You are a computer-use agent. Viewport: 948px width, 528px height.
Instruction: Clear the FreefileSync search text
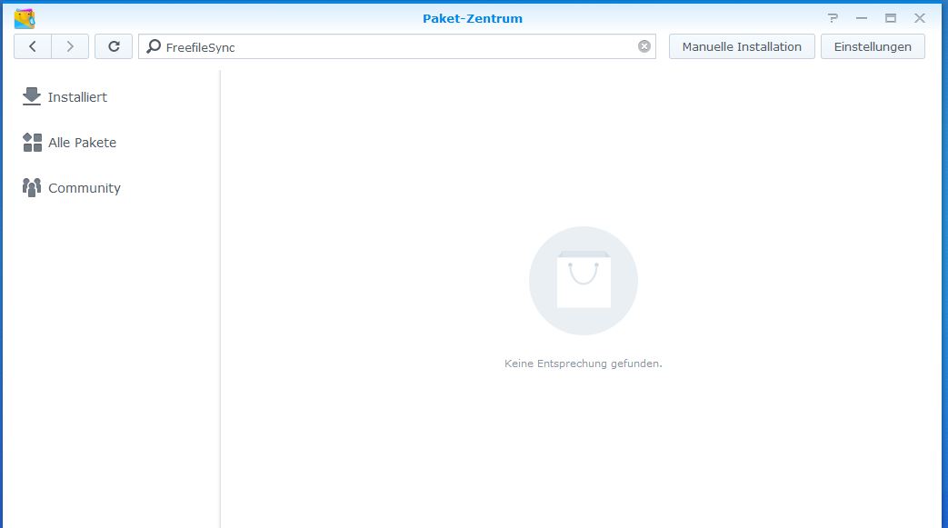pyautogui.click(x=644, y=46)
